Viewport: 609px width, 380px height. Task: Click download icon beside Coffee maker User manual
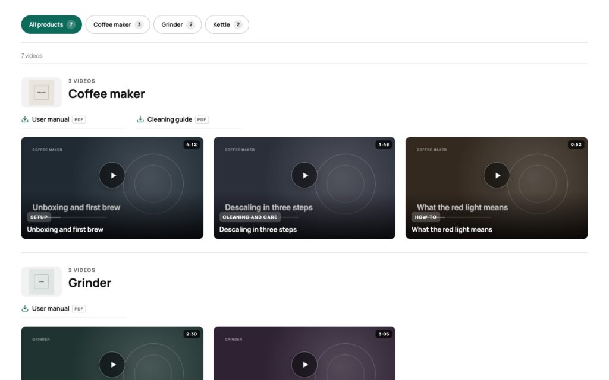tap(25, 119)
